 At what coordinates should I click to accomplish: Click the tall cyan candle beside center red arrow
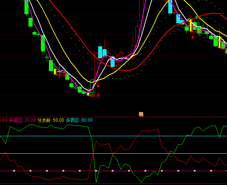[x=100, y=52]
